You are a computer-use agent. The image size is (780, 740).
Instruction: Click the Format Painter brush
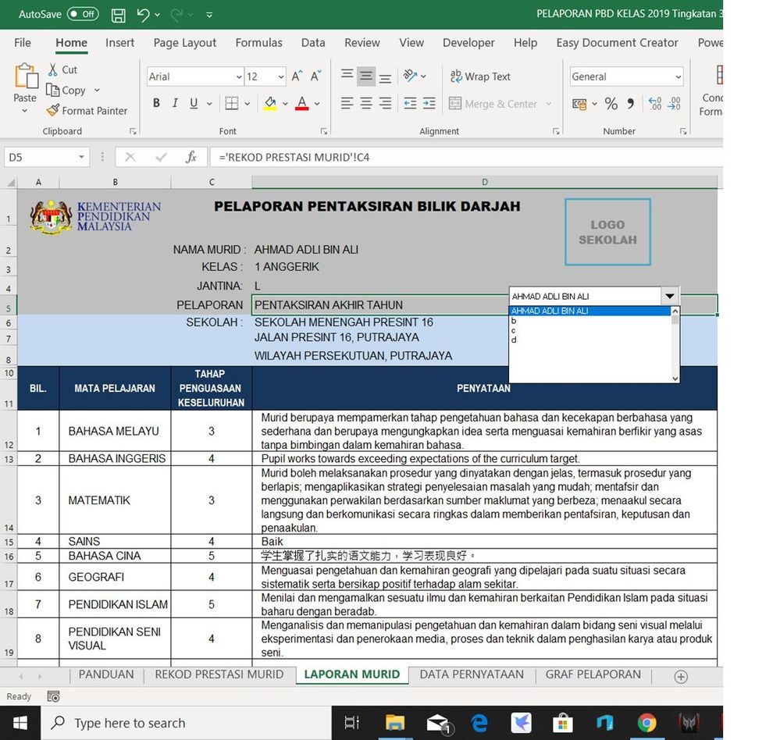point(53,110)
